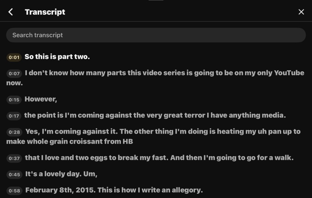Click the Search transcript field
This screenshot has width=312, height=198.
(156, 35)
